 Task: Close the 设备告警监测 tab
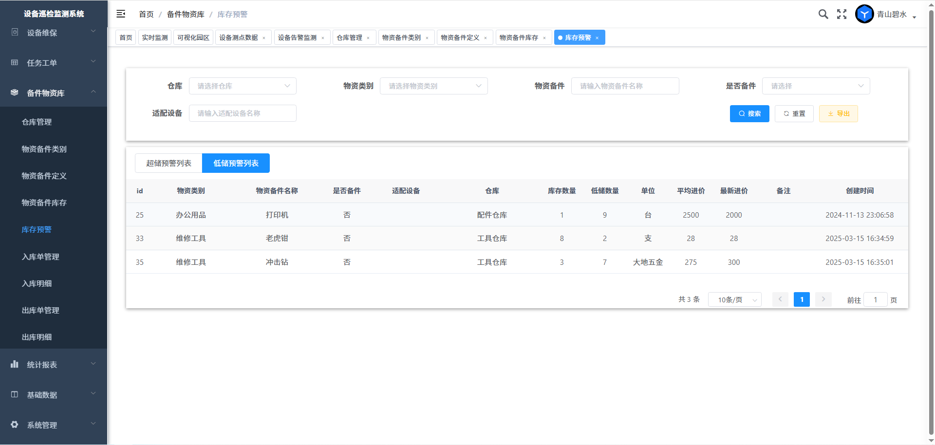323,38
